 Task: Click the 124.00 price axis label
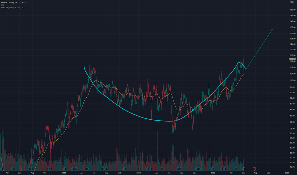pyautogui.click(x=293, y=44)
